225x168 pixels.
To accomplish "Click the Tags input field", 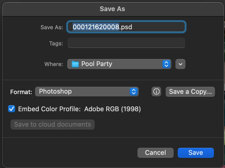I will click(x=126, y=43).
